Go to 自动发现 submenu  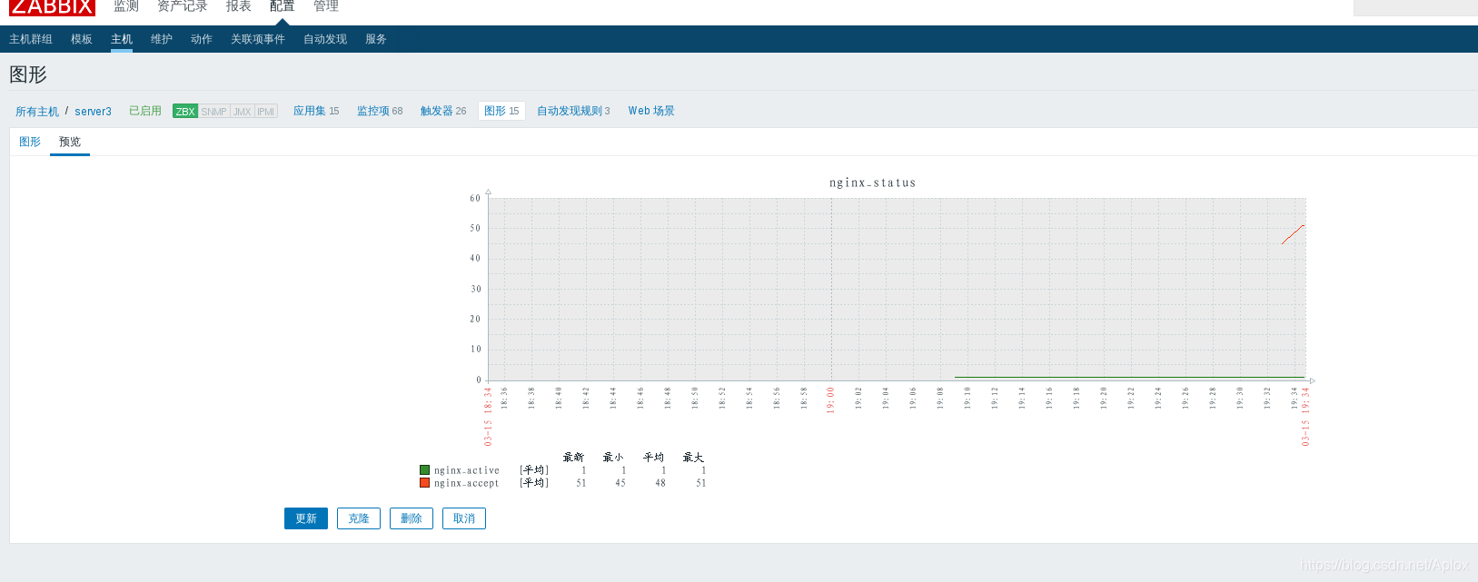(325, 39)
